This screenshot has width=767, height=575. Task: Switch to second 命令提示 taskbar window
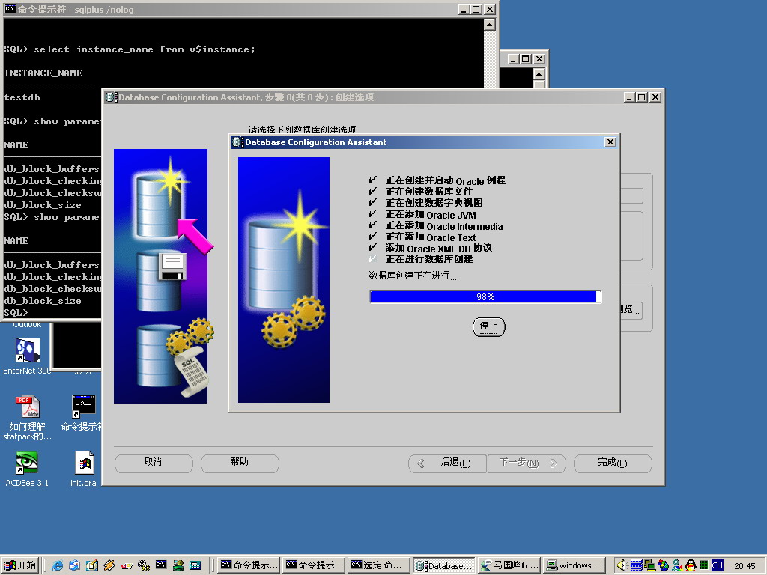click(315, 565)
